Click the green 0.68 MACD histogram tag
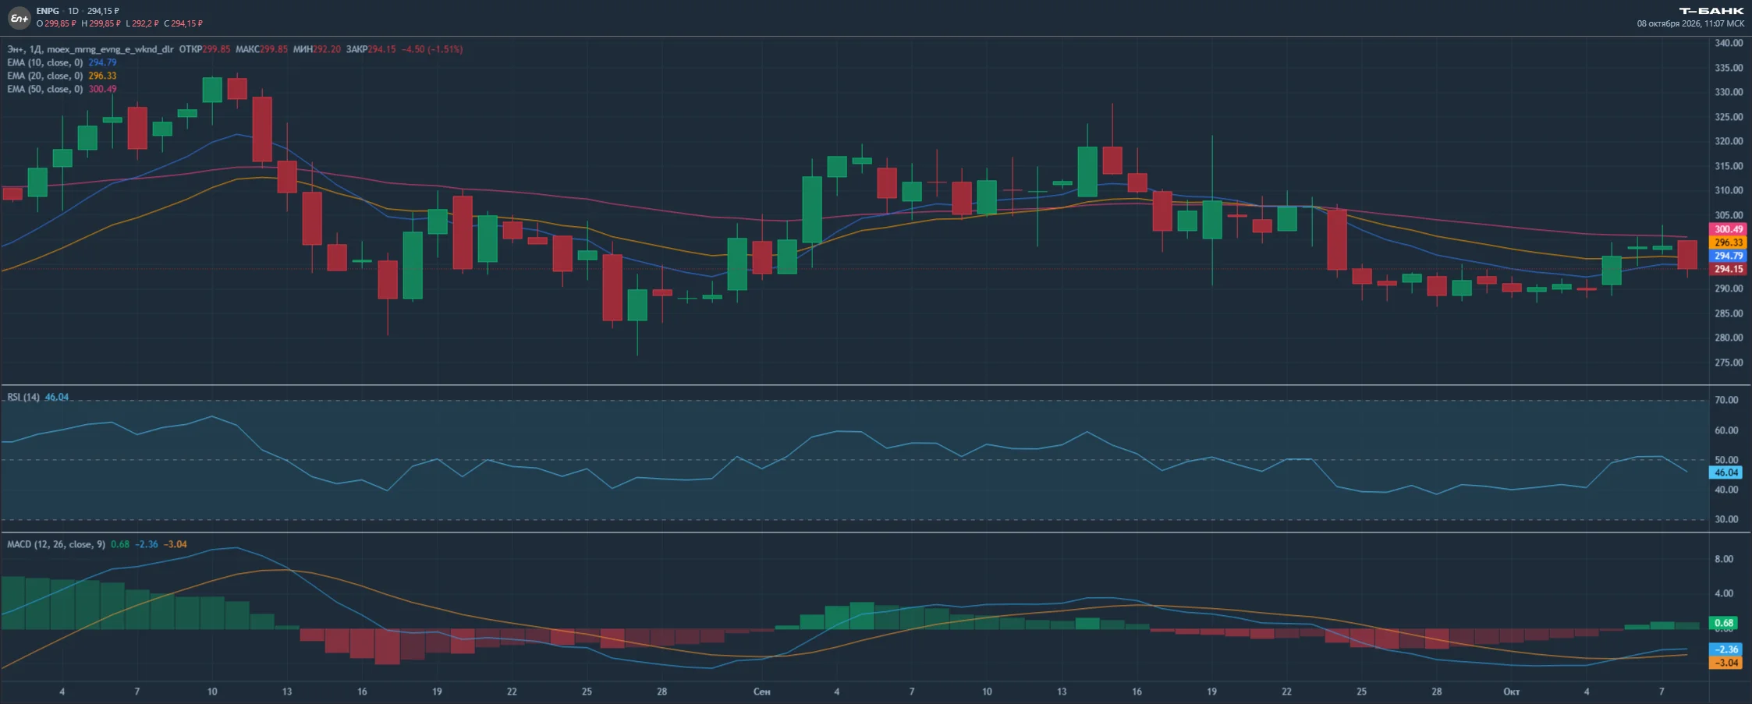1752x704 pixels. (x=1725, y=623)
